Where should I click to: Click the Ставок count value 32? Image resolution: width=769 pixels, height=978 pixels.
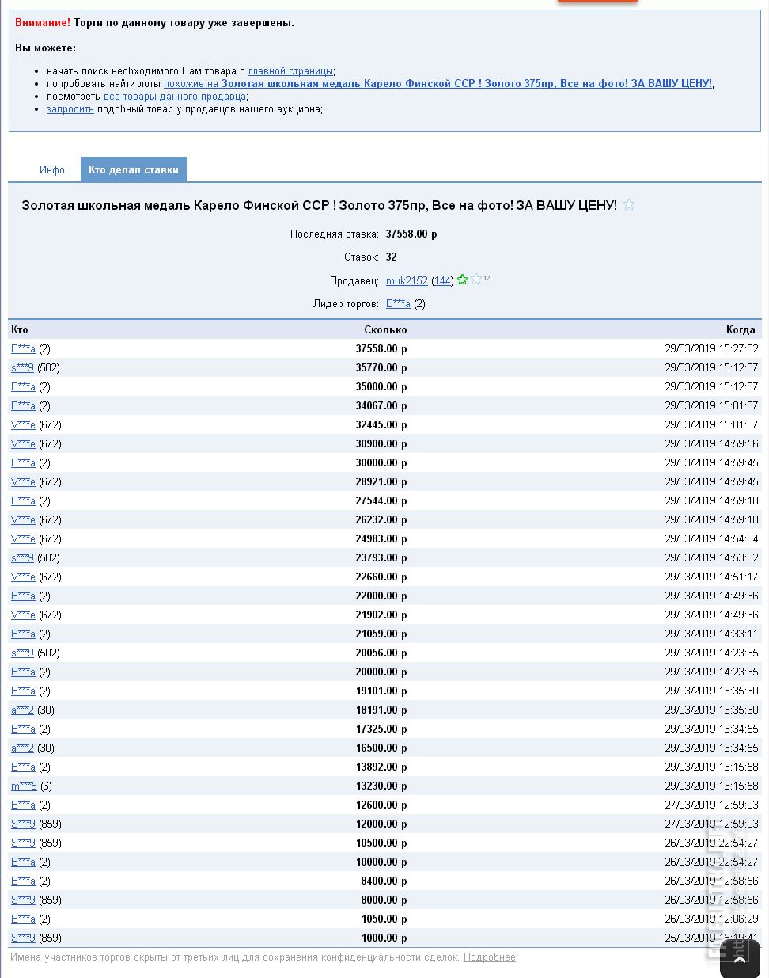(392, 257)
